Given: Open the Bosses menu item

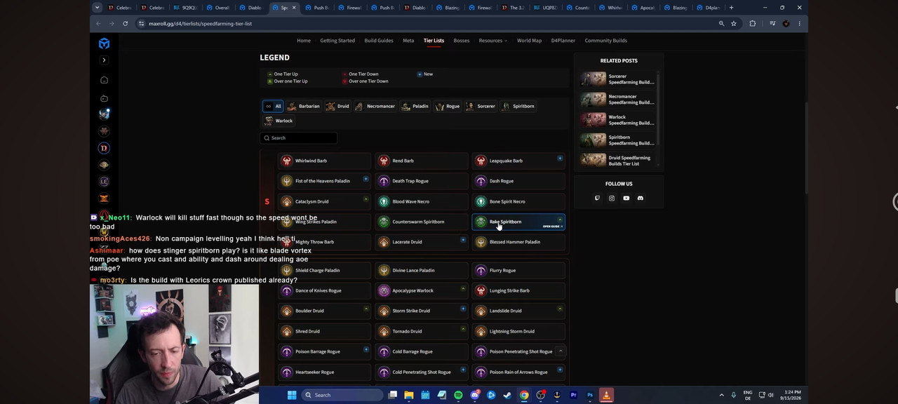Looking at the screenshot, I should 462,41.
